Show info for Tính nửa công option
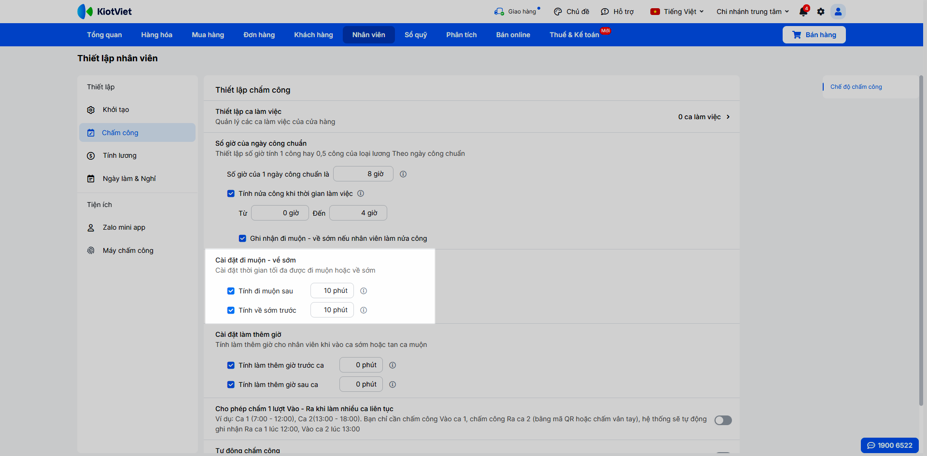The image size is (927, 456). tap(361, 193)
